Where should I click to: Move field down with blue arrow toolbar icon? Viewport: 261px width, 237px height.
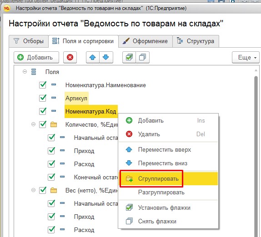[x=106, y=57]
